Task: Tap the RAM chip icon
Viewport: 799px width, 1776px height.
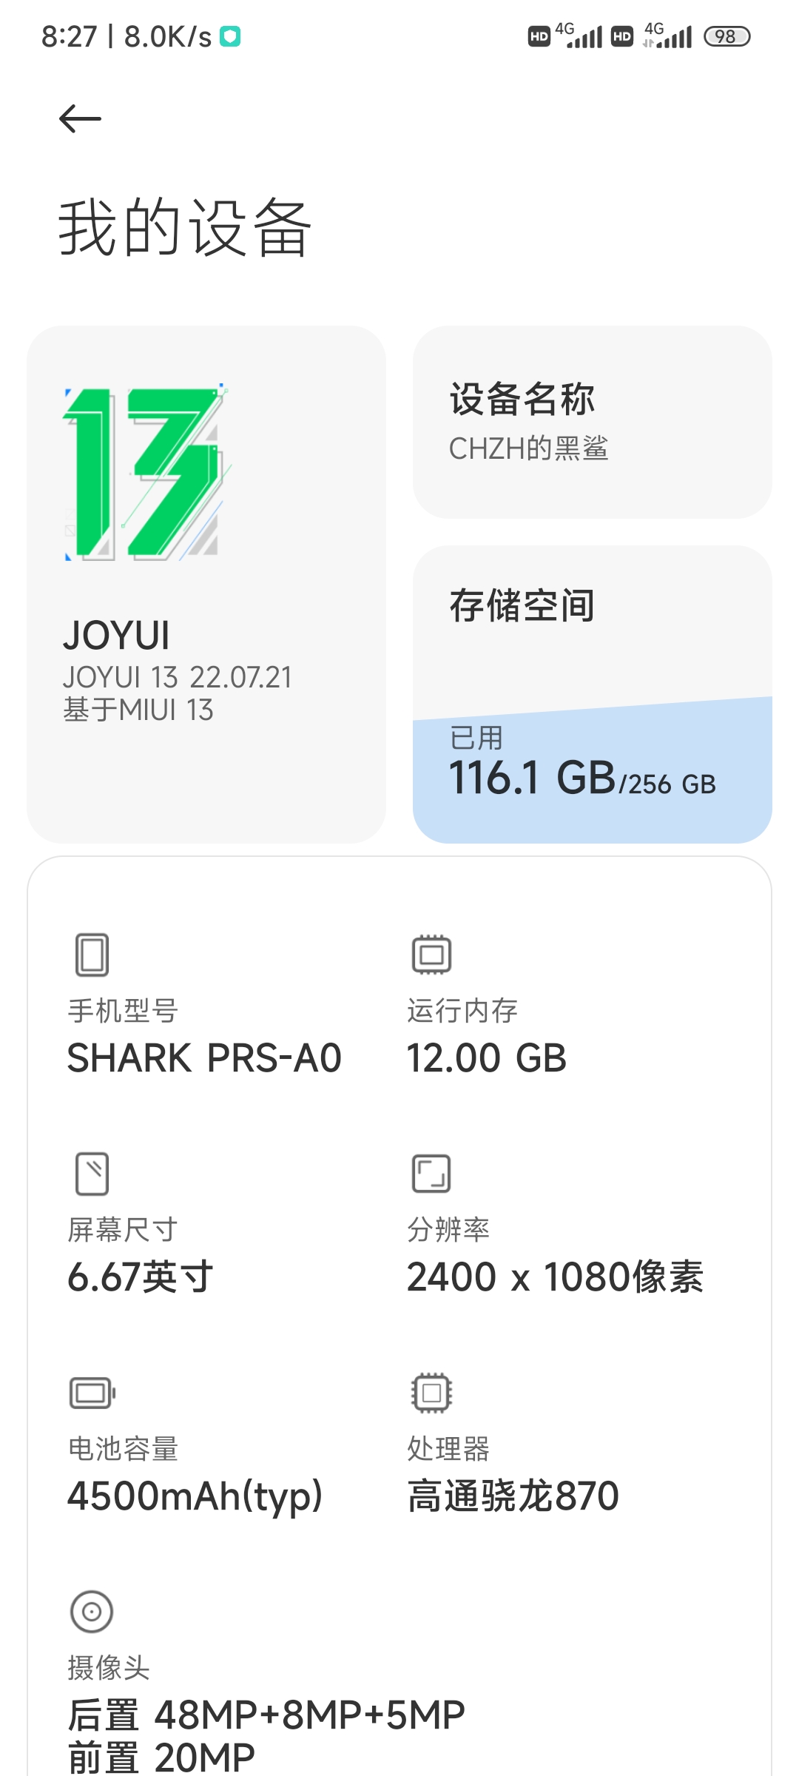Action: (431, 955)
